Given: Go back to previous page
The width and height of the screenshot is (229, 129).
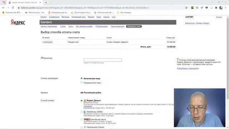Looking at the screenshot, I should click(x=3, y=8).
